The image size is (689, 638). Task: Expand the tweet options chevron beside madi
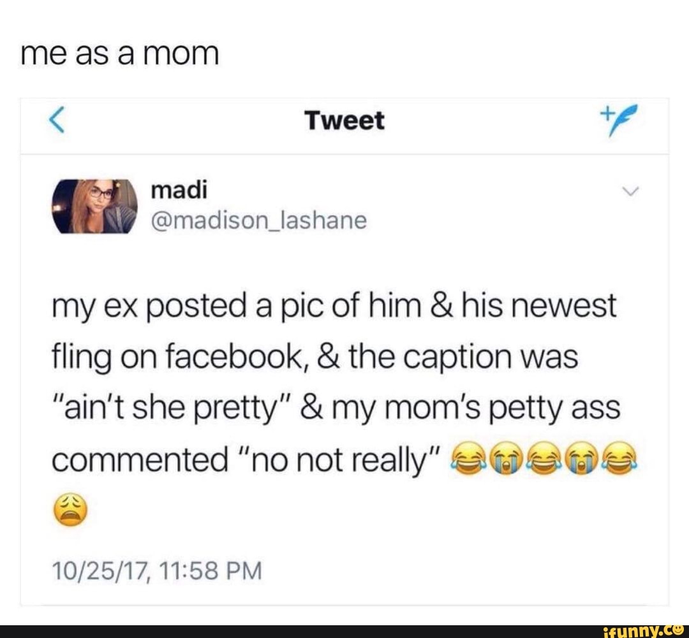pos(630,191)
